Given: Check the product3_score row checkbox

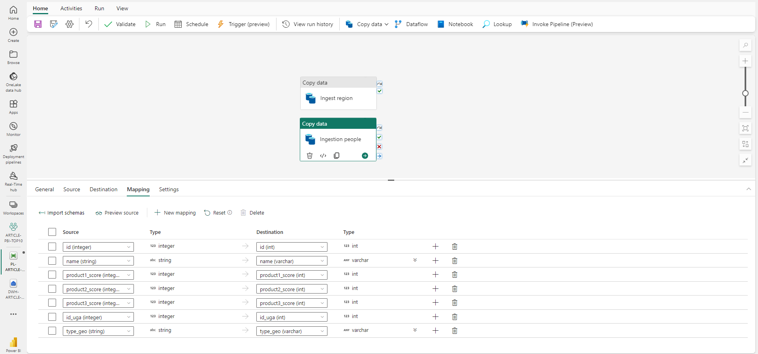Looking at the screenshot, I should 52,303.
